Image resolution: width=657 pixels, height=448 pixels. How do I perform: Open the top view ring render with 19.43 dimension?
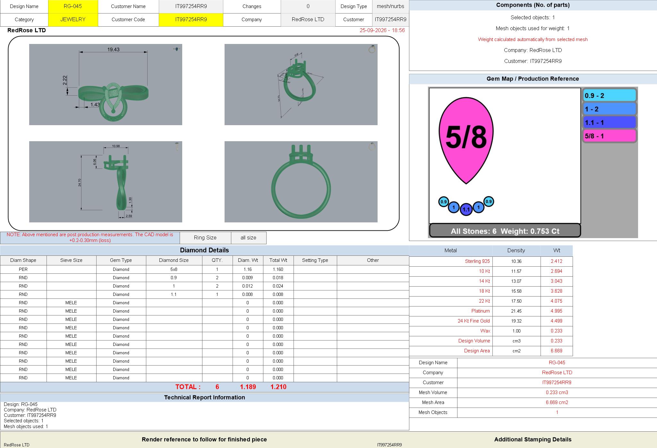(x=106, y=84)
